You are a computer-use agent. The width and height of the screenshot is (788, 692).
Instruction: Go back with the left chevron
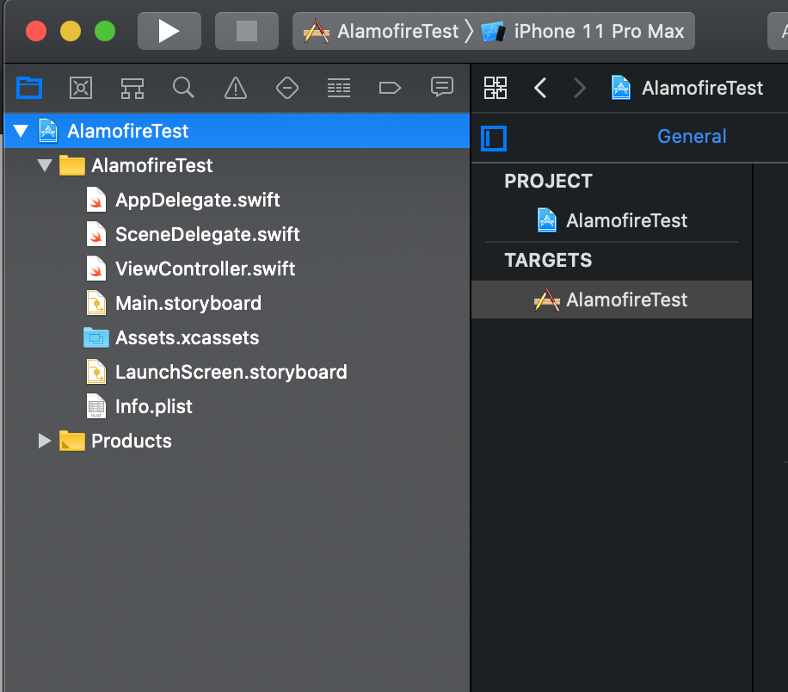point(540,88)
